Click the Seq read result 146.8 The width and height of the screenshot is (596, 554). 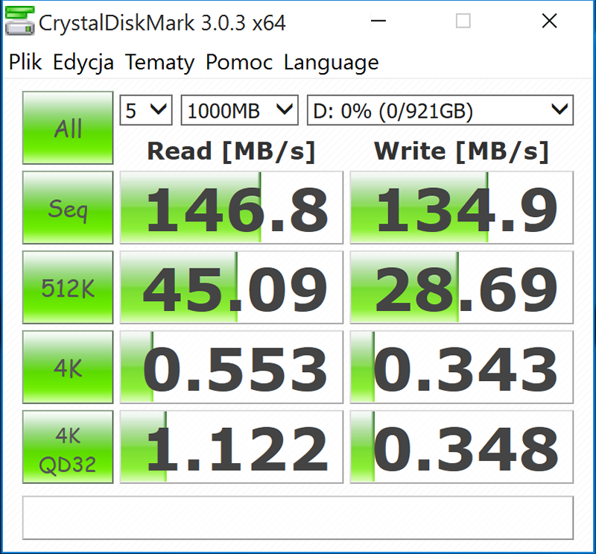coord(232,207)
